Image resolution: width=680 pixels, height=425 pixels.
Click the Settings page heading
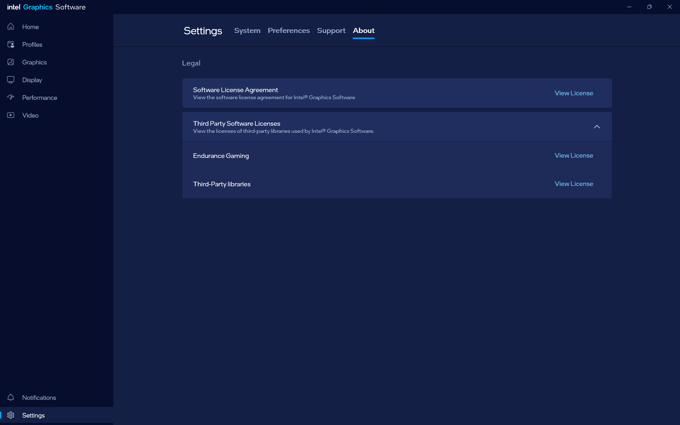point(203,31)
